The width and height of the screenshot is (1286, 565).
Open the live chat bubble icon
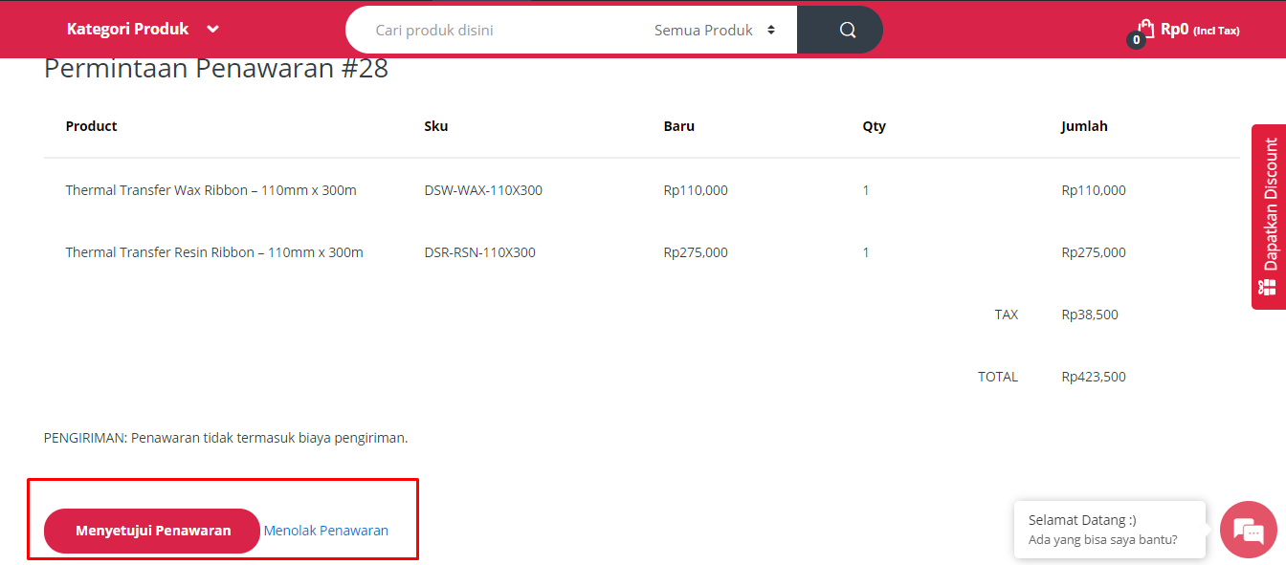coord(1249,530)
